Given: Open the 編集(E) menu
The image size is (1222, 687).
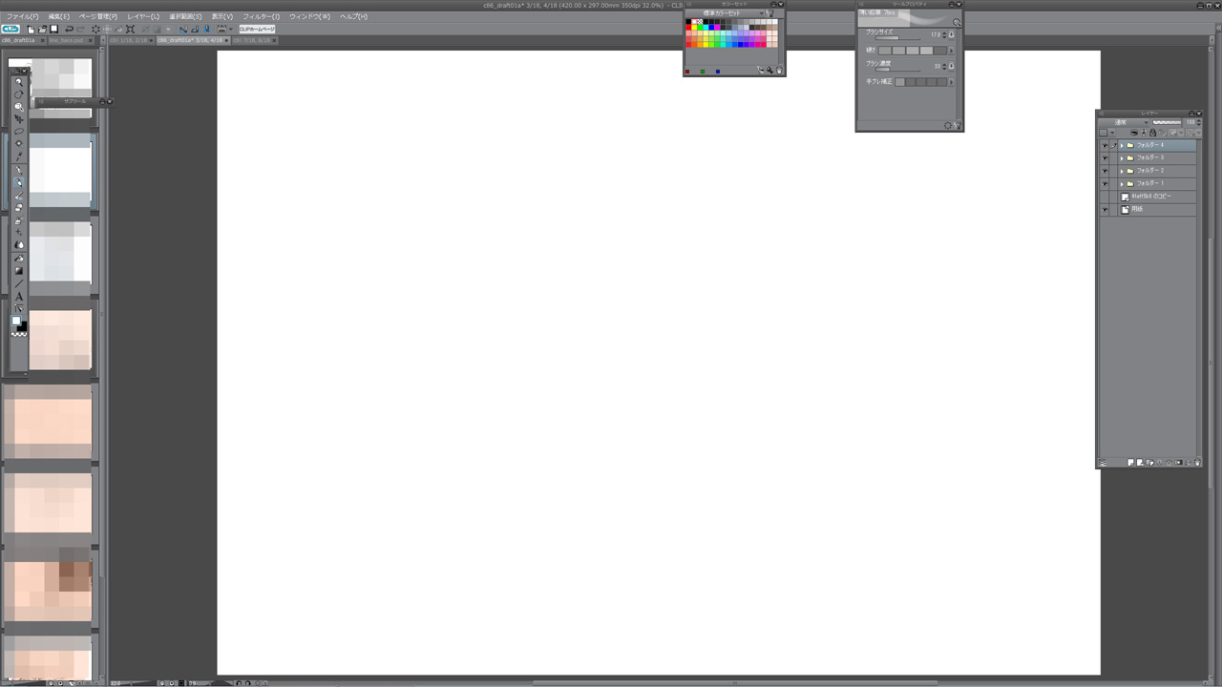Looking at the screenshot, I should coord(59,16).
